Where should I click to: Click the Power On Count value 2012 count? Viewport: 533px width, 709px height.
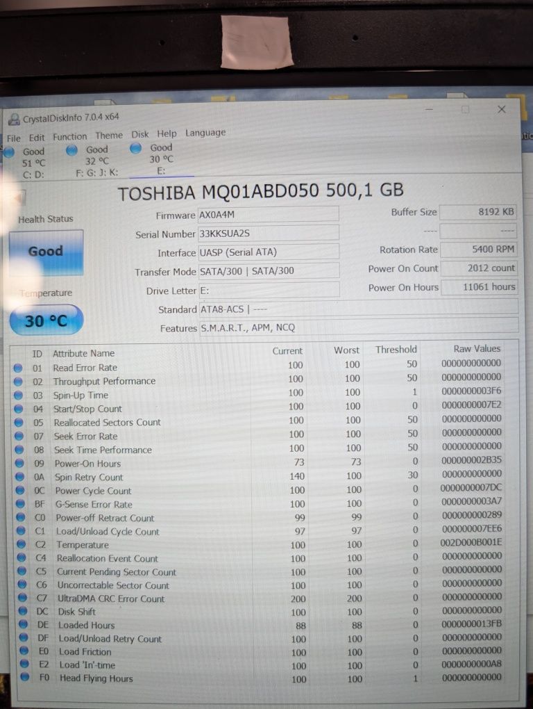click(x=479, y=268)
